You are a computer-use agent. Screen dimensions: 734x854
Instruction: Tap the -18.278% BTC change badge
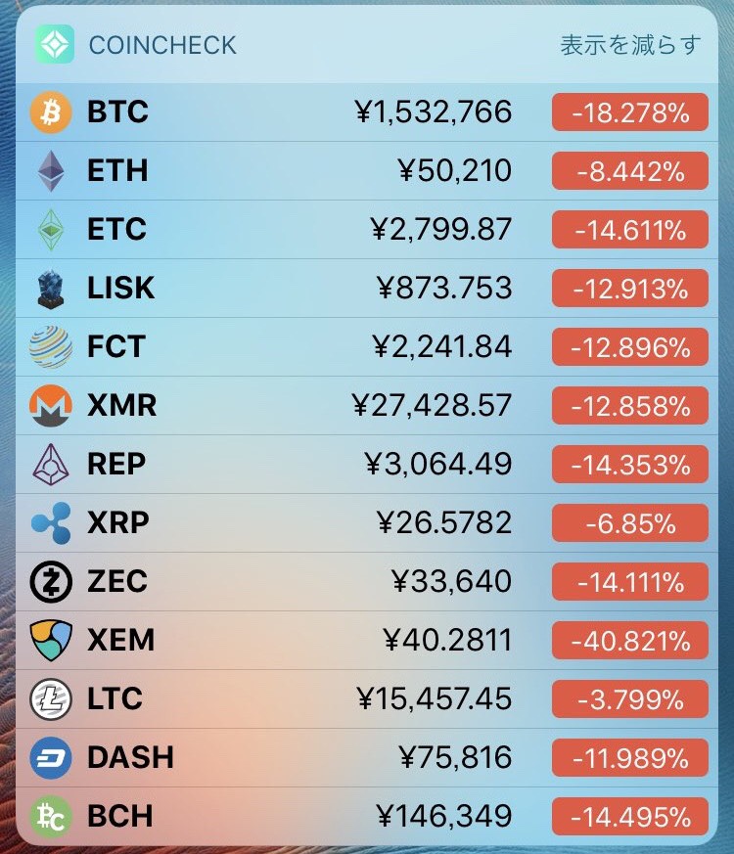(630, 112)
